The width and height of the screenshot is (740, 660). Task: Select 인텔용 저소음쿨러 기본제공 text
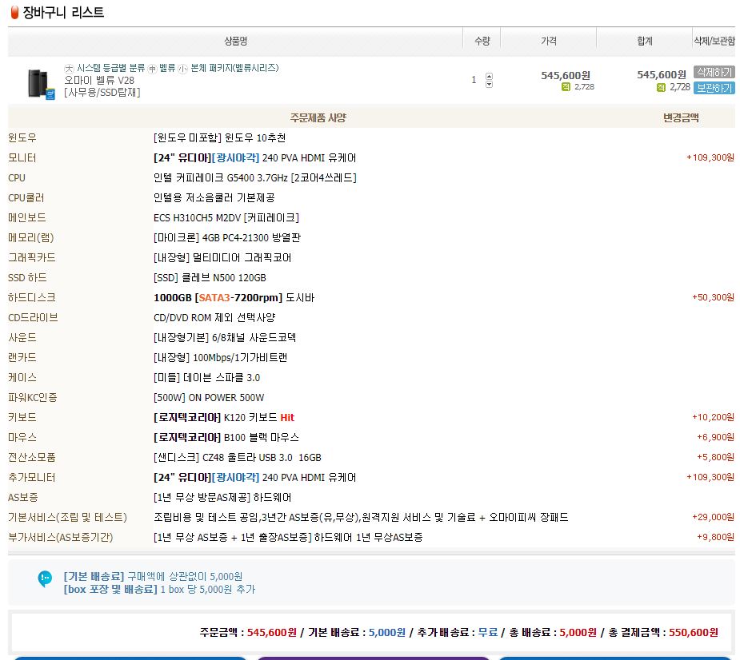click(x=214, y=197)
